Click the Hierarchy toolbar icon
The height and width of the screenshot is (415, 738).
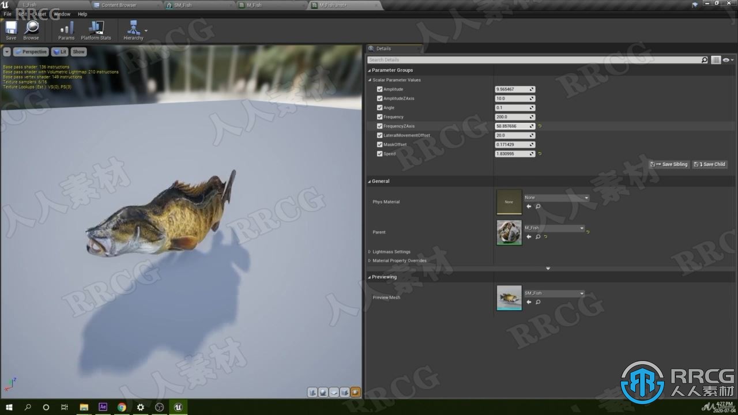133,30
